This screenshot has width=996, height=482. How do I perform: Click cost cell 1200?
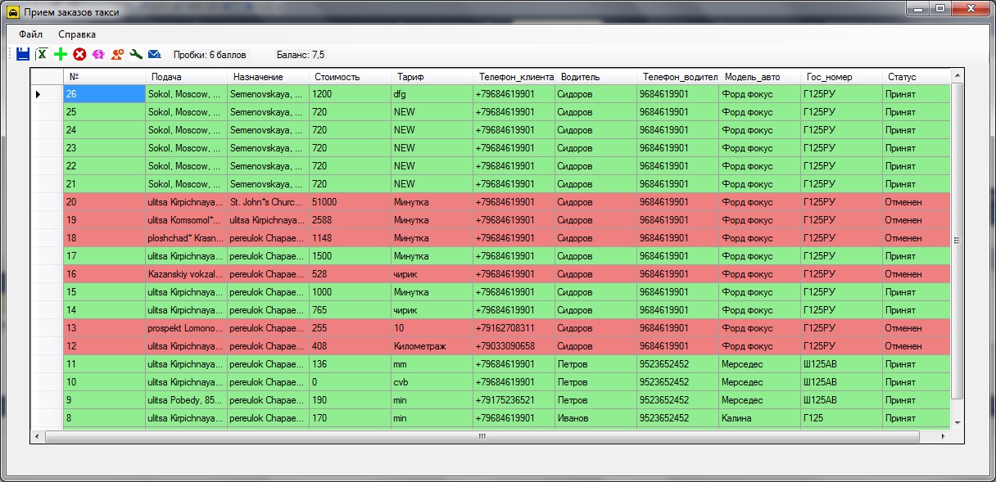coord(350,94)
